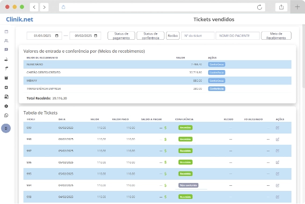
Task: Click Conferência button for MBWAY row
Action: click(217, 80)
